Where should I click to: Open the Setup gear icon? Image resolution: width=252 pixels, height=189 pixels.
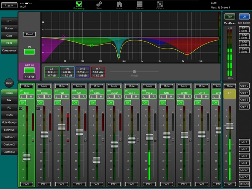[x=99, y=5]
